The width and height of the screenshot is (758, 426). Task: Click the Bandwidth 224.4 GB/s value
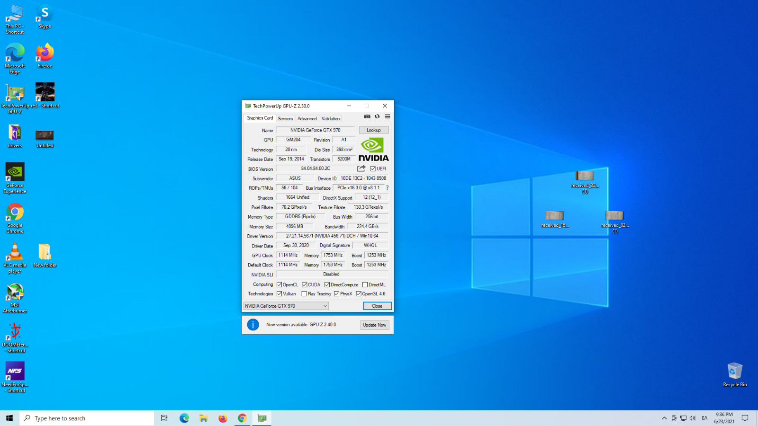coord(368,226)
